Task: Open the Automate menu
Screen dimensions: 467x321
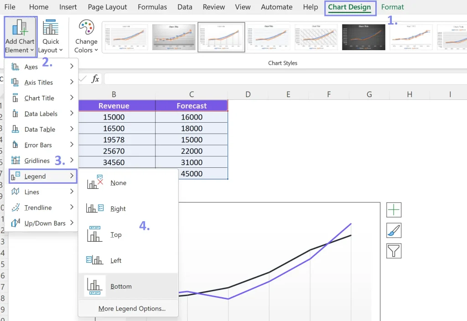Action: click(x=276, y=7)
